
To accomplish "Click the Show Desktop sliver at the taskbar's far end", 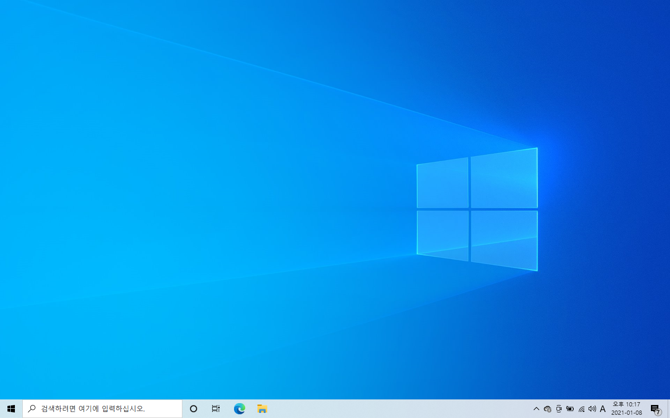I will point(669,409).
